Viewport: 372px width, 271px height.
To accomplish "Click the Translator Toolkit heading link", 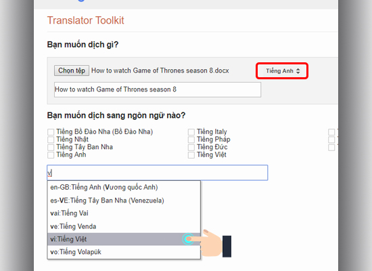I will (86, 20).
